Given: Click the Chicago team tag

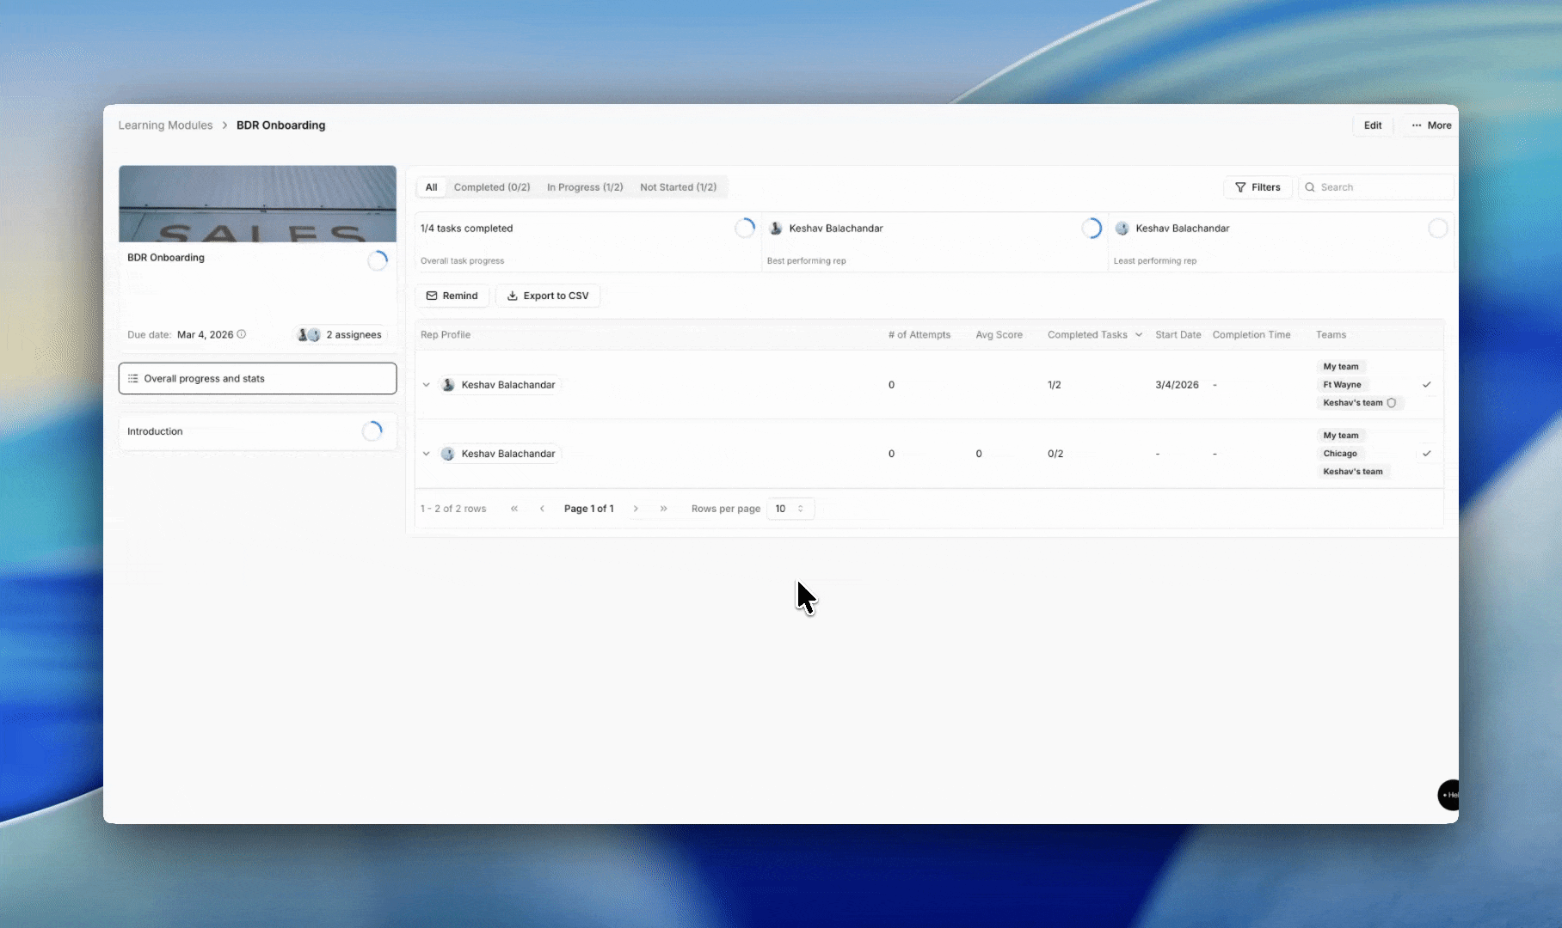Looking at the screenshot, I should 1340,454.
